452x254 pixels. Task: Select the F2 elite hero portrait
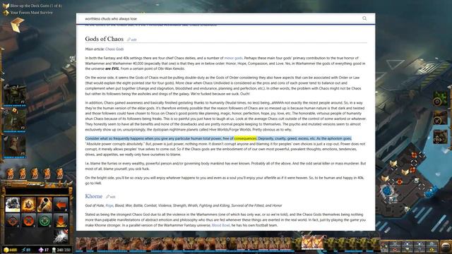pos(14,120)
